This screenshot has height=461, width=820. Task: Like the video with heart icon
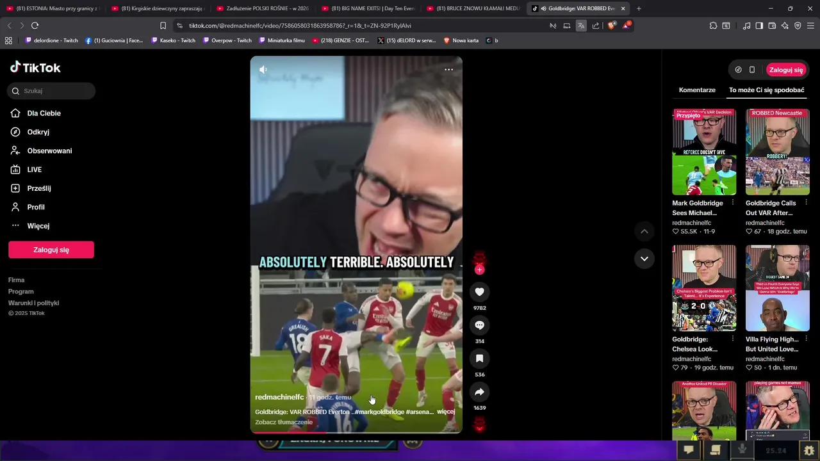[x=479, y=292]
